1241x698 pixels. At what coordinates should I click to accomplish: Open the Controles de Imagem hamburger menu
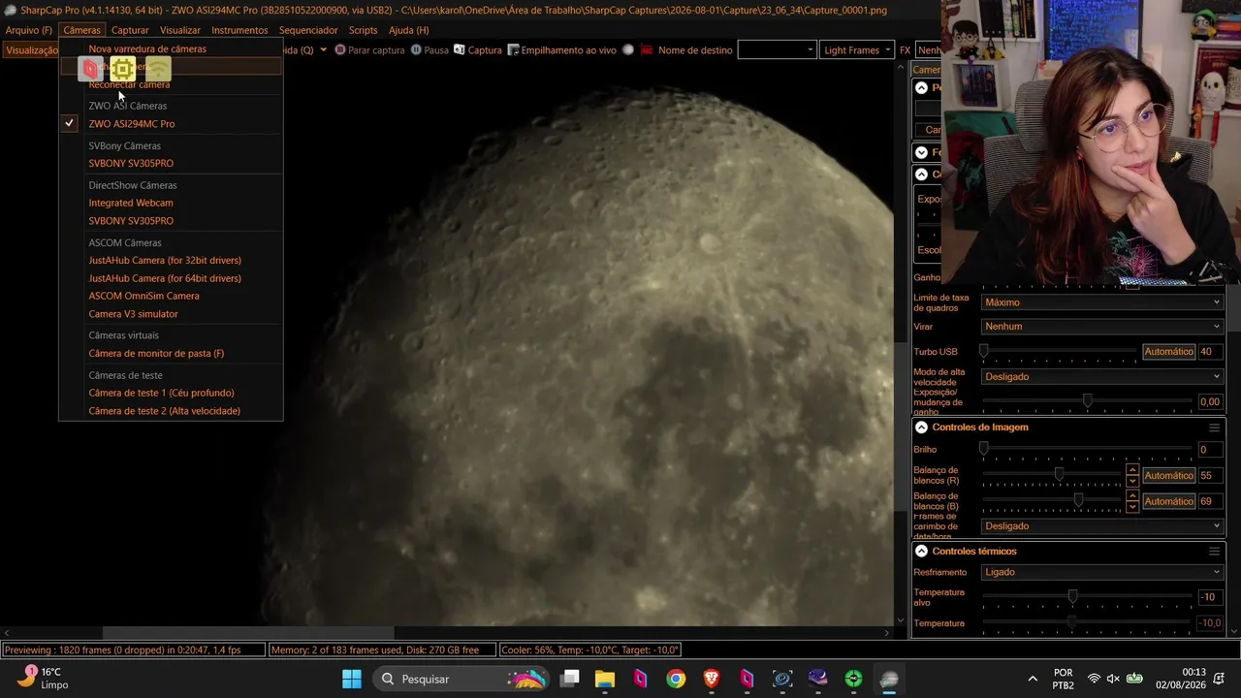[1214, 428]
